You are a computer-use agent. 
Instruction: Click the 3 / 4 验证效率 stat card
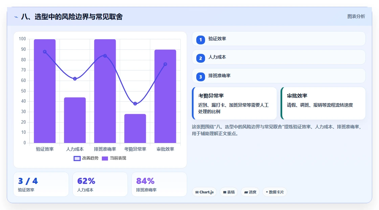click(x=41, y=184)
